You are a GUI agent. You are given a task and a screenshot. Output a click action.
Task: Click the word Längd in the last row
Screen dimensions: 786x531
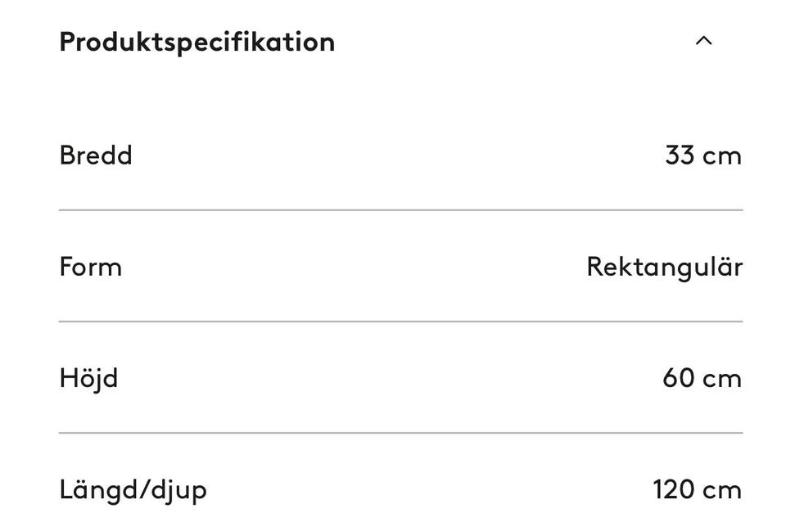89,490
